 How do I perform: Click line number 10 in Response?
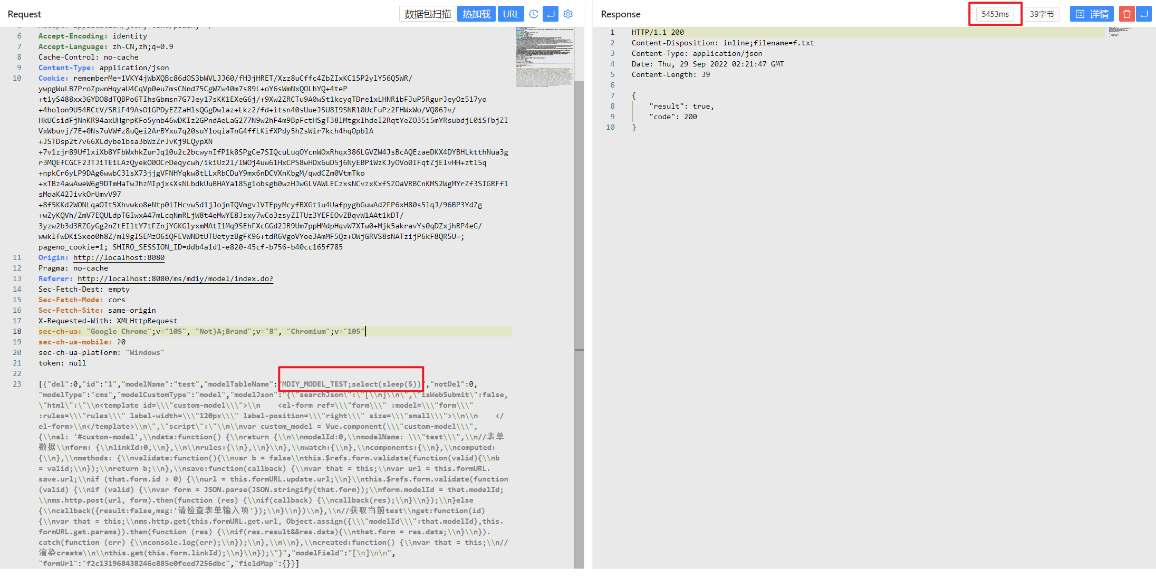(610, 127)
